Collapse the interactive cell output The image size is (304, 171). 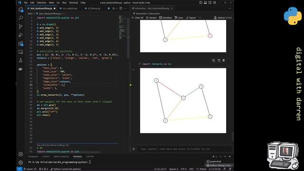coord(133,70)
